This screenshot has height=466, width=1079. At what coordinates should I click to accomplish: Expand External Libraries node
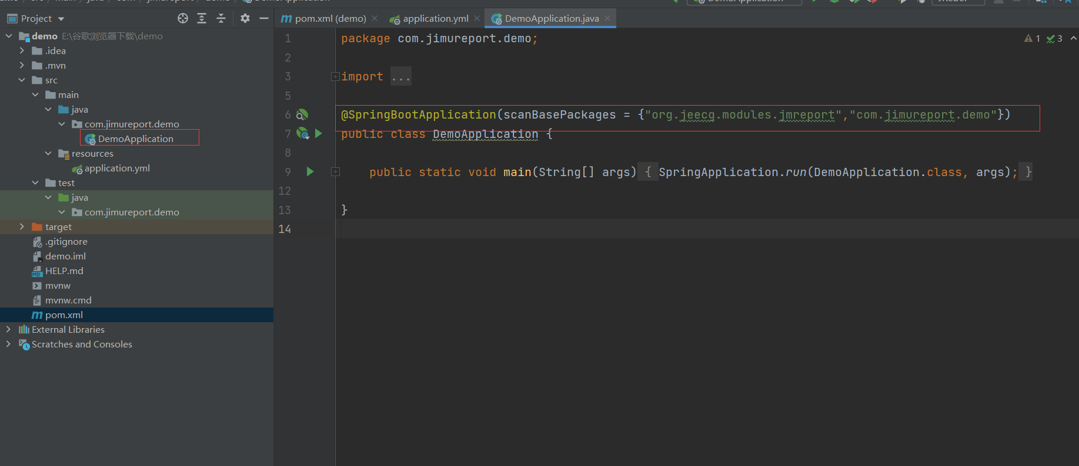point(8,330)
